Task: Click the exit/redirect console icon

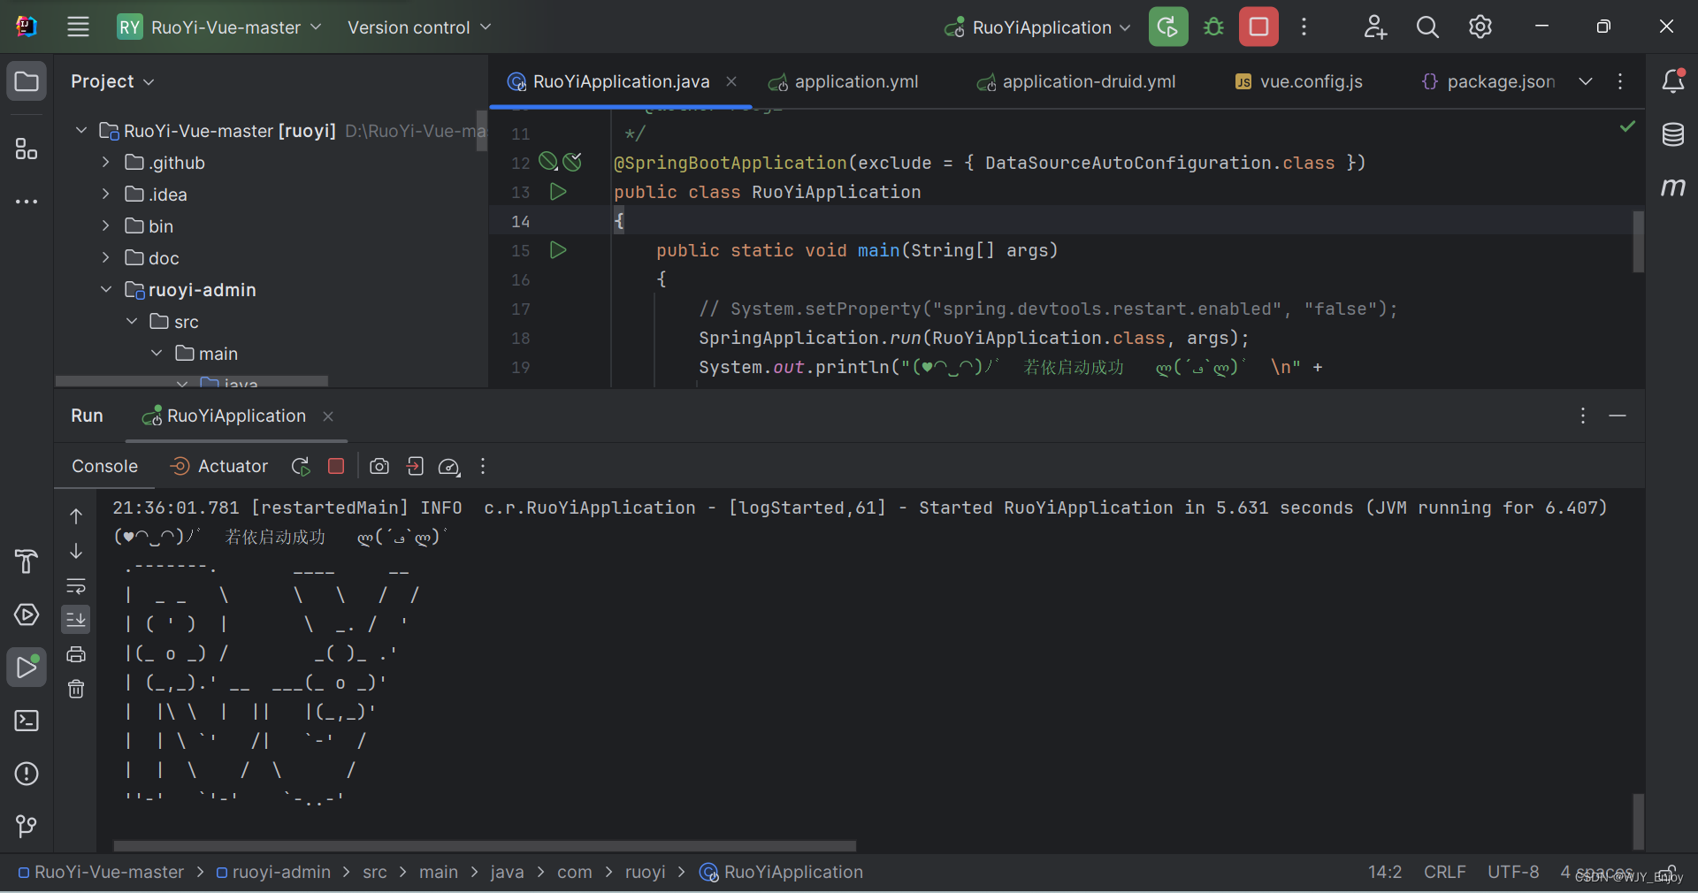Action: click(415, 466)
